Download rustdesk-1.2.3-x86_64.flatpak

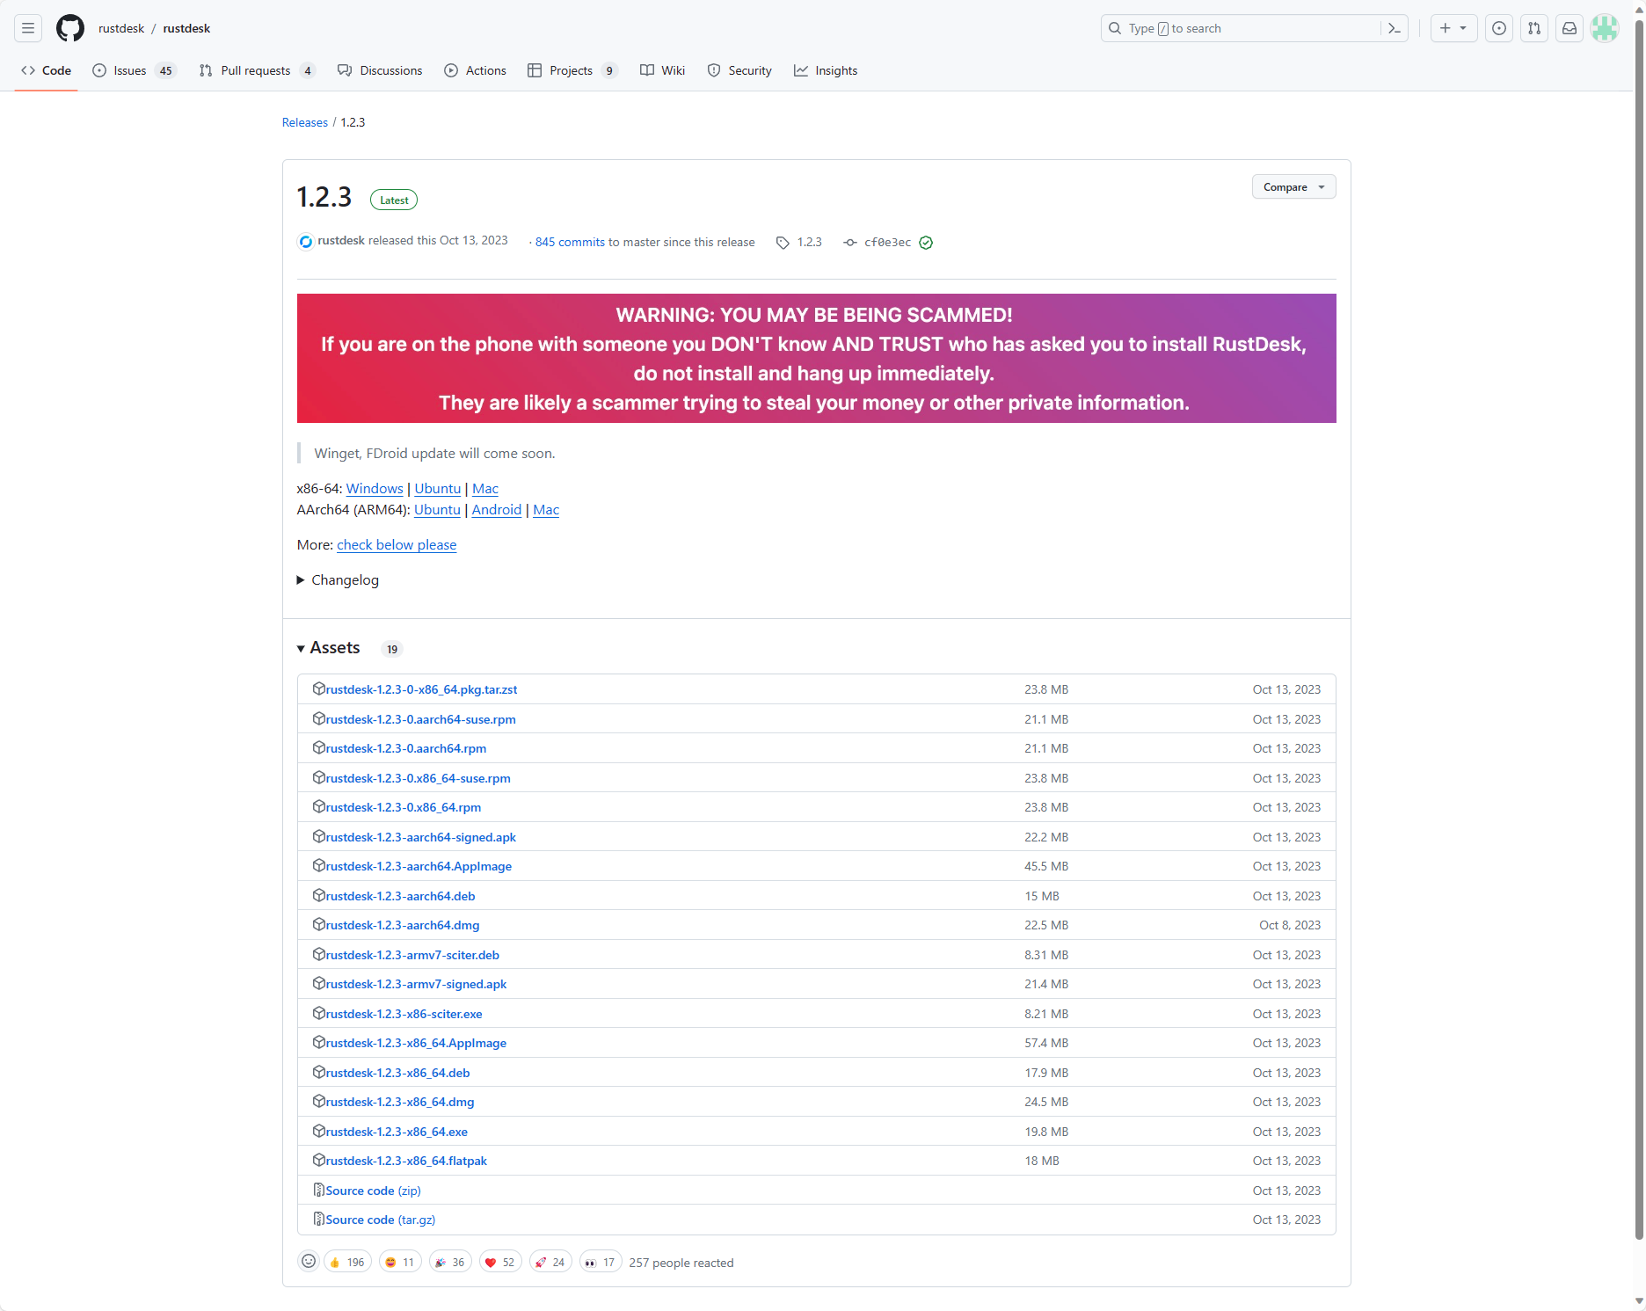406,1161
